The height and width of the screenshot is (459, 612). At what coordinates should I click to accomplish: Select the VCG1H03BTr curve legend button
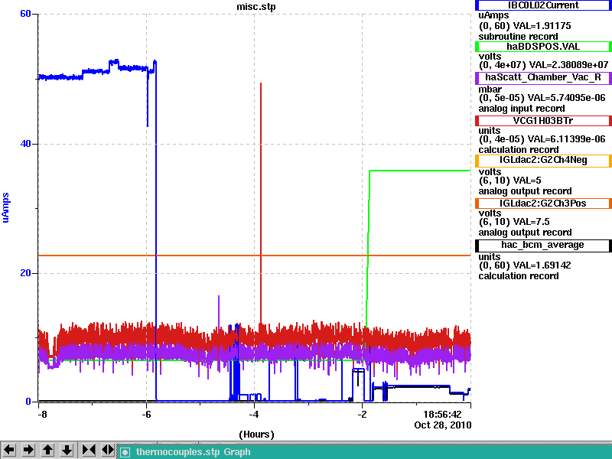pos(543,121)
